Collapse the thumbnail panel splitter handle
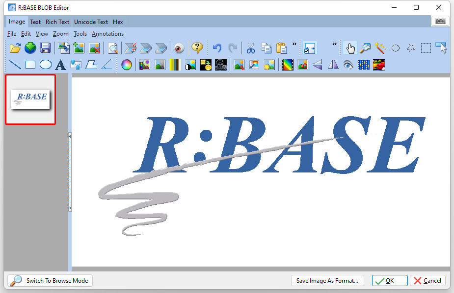 tap(70, 172)
